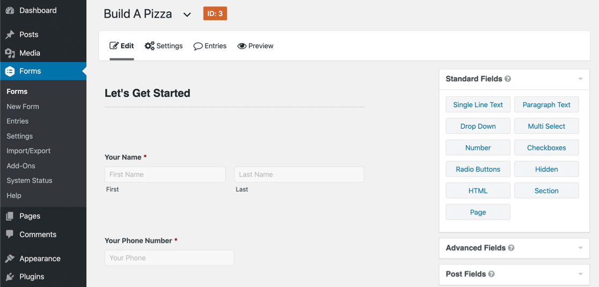This screenshot has width=599, height=287.
Task: Click the Dashboard gauge icon
Action: point(10,11)
